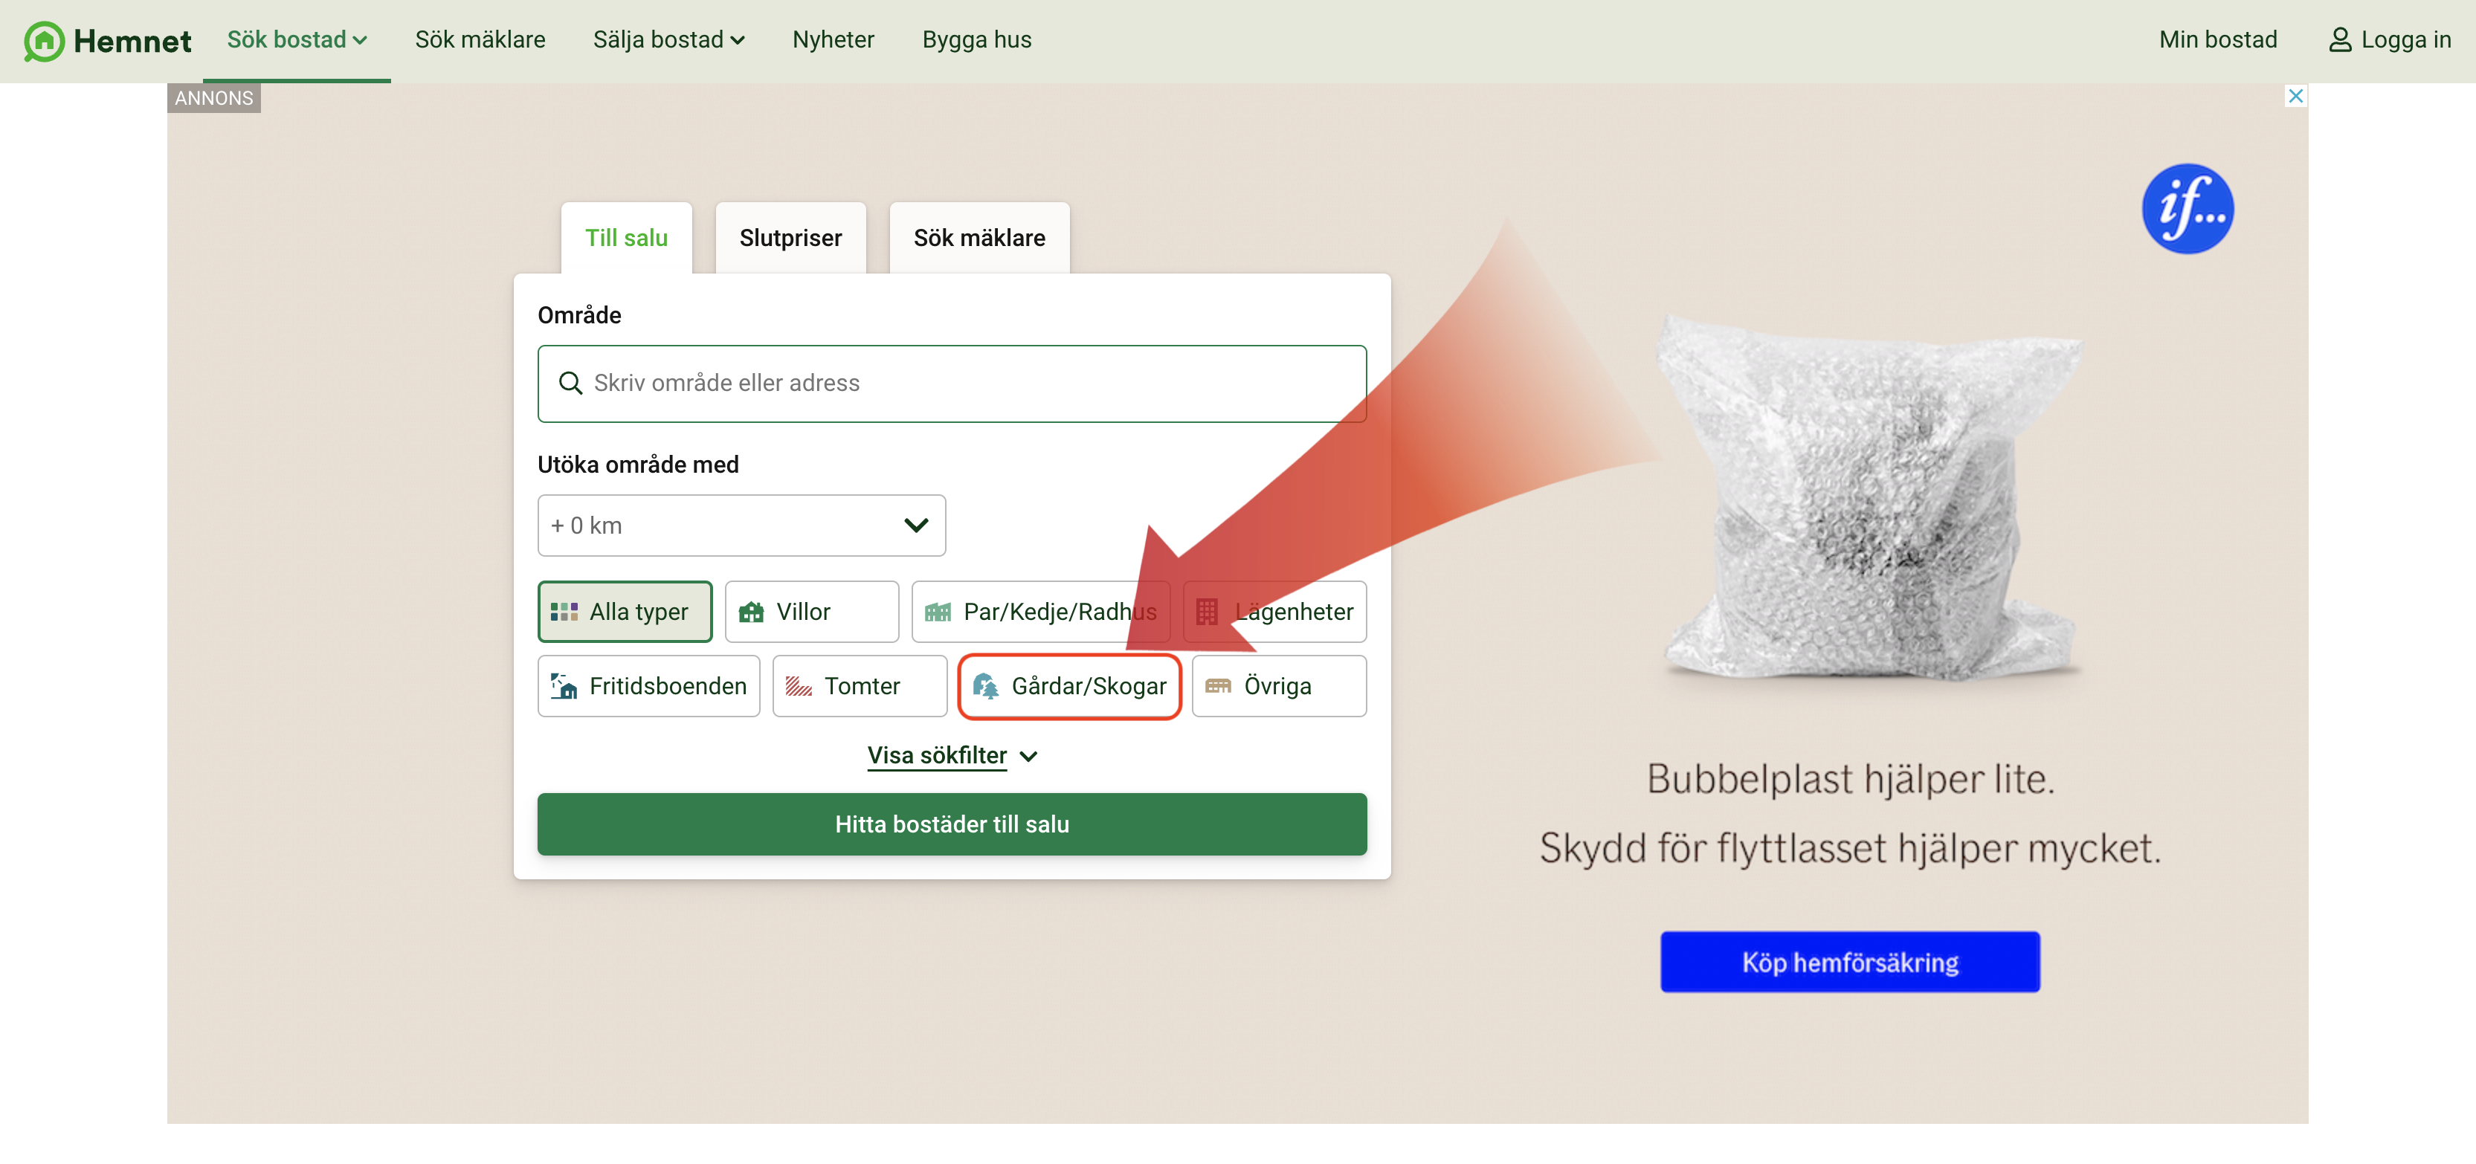Click the trees icon on the Gårdar/Skogar button
2476x1164 pixels.
[985, 686]
